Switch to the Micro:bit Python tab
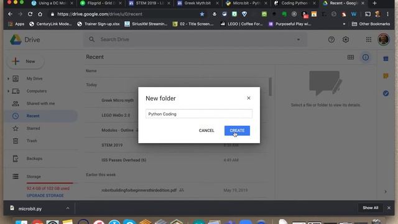This screenshot has height=224, width=398. coord(246,3)
